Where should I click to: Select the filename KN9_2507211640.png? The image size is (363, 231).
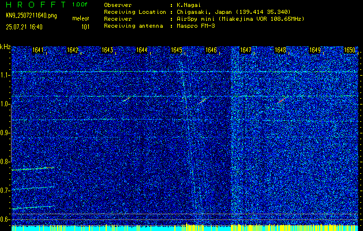pyautogui.click(x=31, y=16)
